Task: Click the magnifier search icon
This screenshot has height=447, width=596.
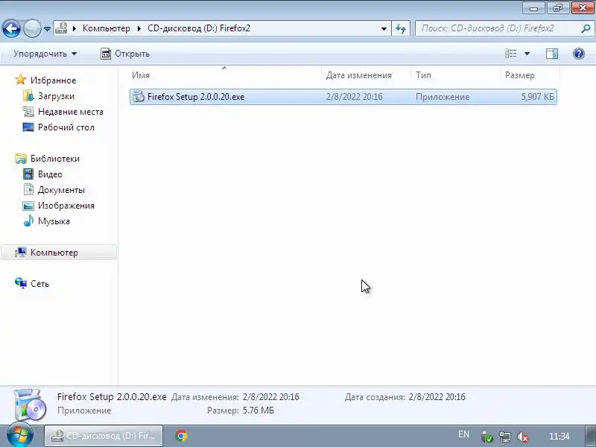Action: (586, 28)
